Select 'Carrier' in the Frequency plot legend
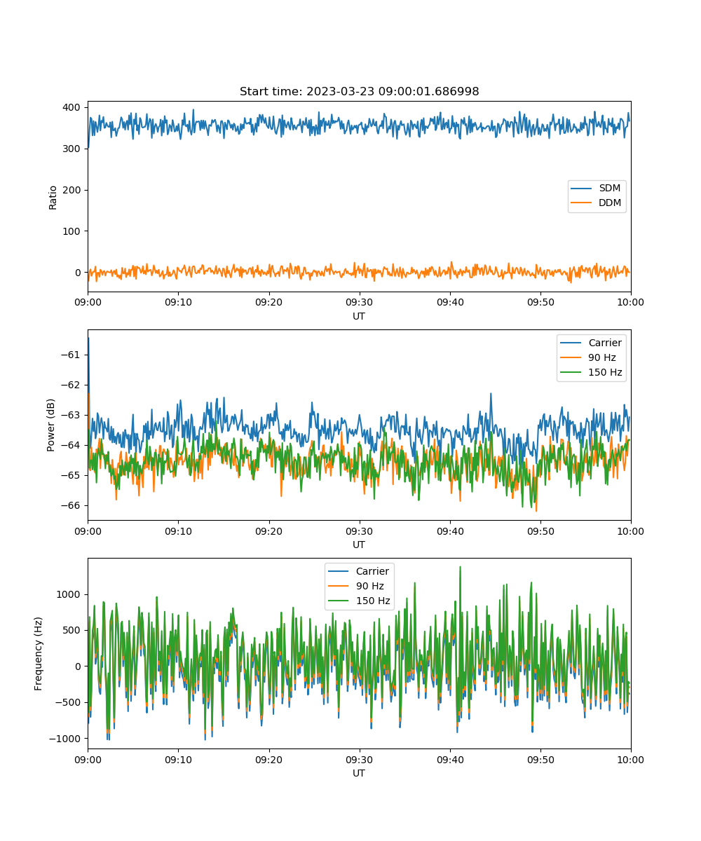The image size is (701, 841). [372, 571]
